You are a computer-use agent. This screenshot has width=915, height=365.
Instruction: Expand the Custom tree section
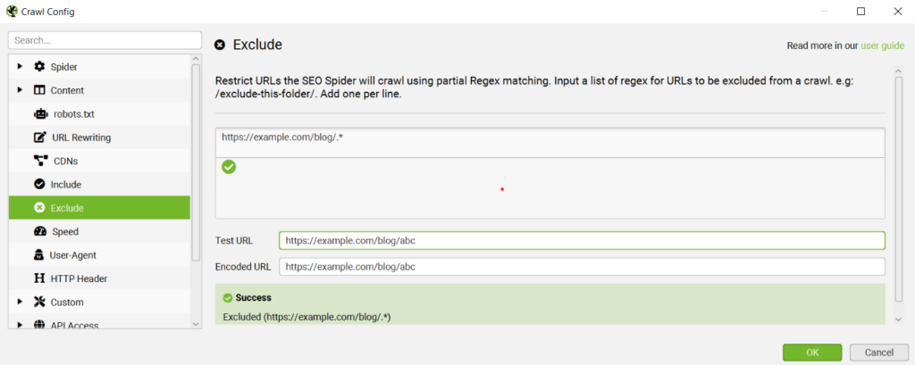pyautogui.click(x=20, y=302)
